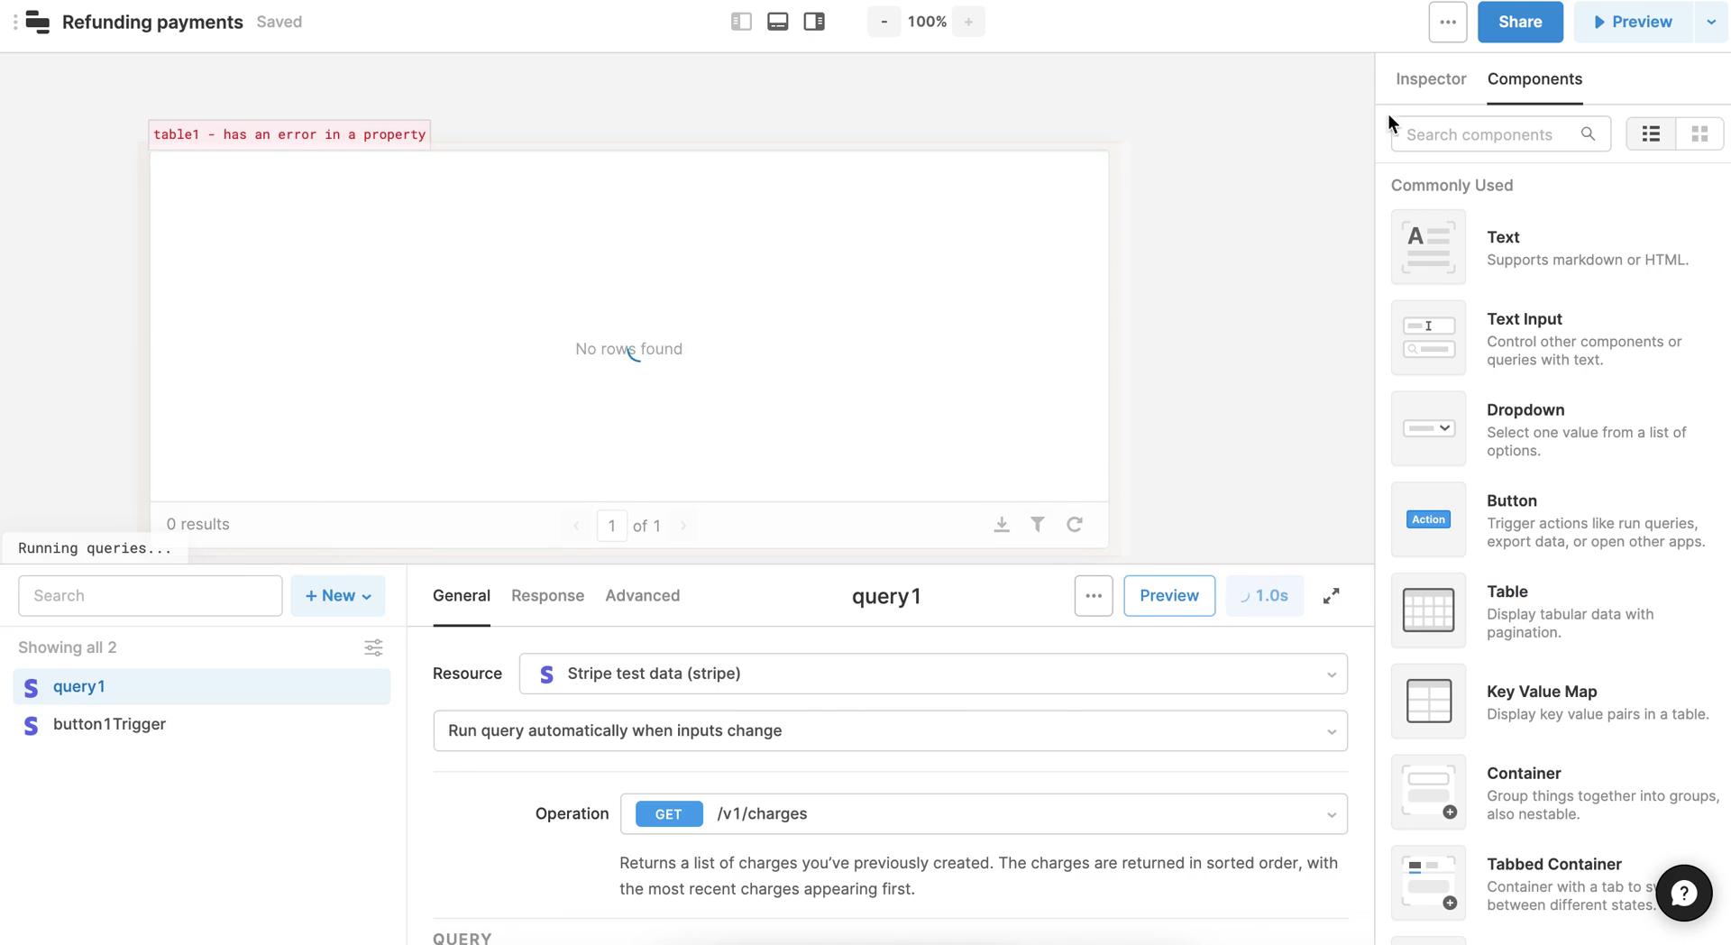The width and height of the screenshot is (1731, 945).
Task: Click the 100% zoom level text
Action: (927, 22)
